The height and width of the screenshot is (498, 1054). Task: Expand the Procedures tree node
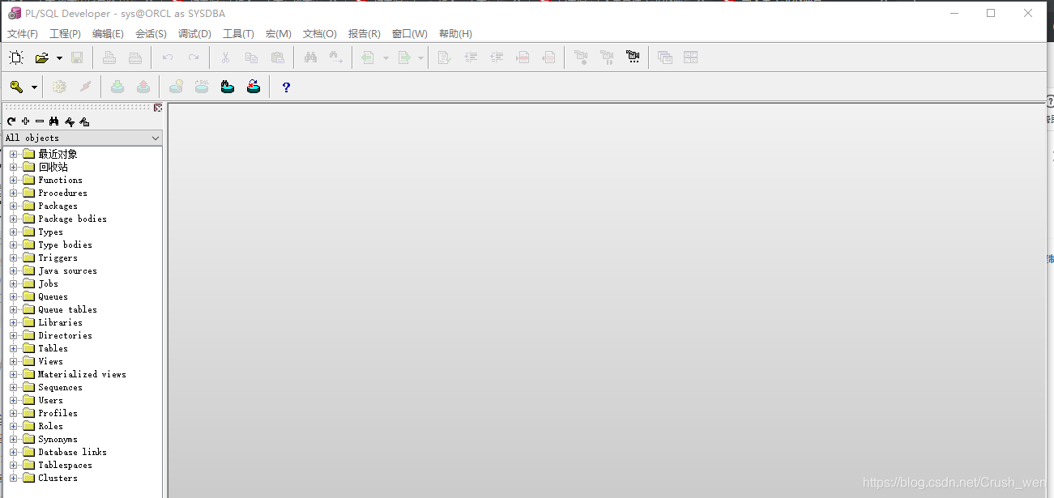(x=13, y=193)
